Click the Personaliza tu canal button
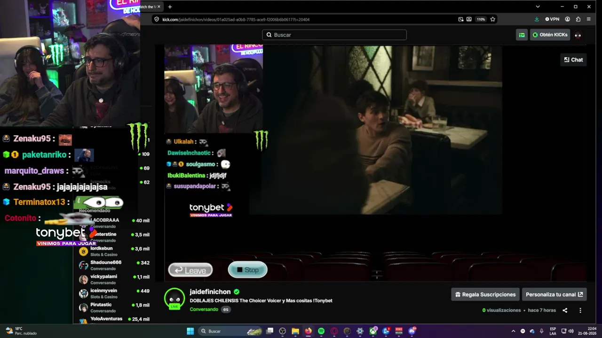 [554, 294]
